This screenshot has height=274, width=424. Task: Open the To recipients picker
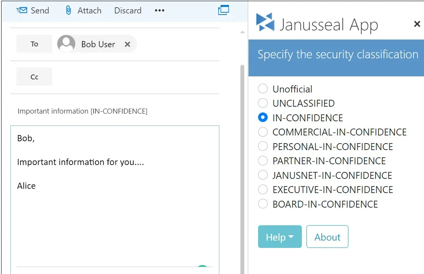(x=34, y=44)
